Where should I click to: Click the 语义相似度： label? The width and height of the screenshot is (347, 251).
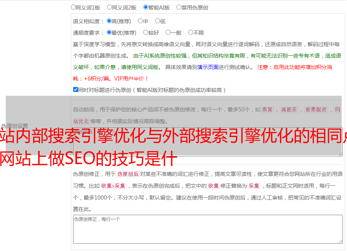click(88, 21)
